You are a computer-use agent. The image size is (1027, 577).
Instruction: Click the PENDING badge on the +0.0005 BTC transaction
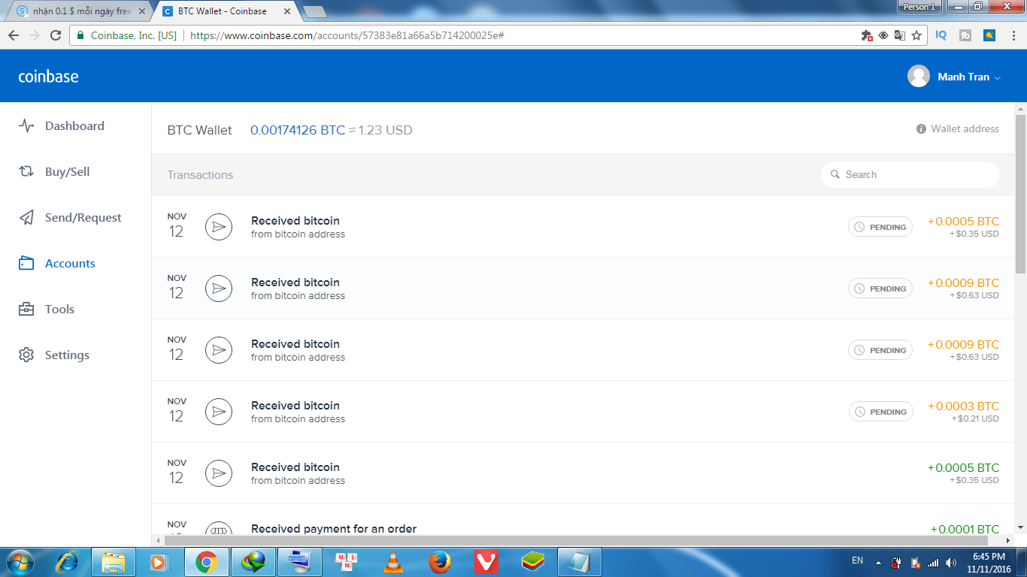coord(880,227)
